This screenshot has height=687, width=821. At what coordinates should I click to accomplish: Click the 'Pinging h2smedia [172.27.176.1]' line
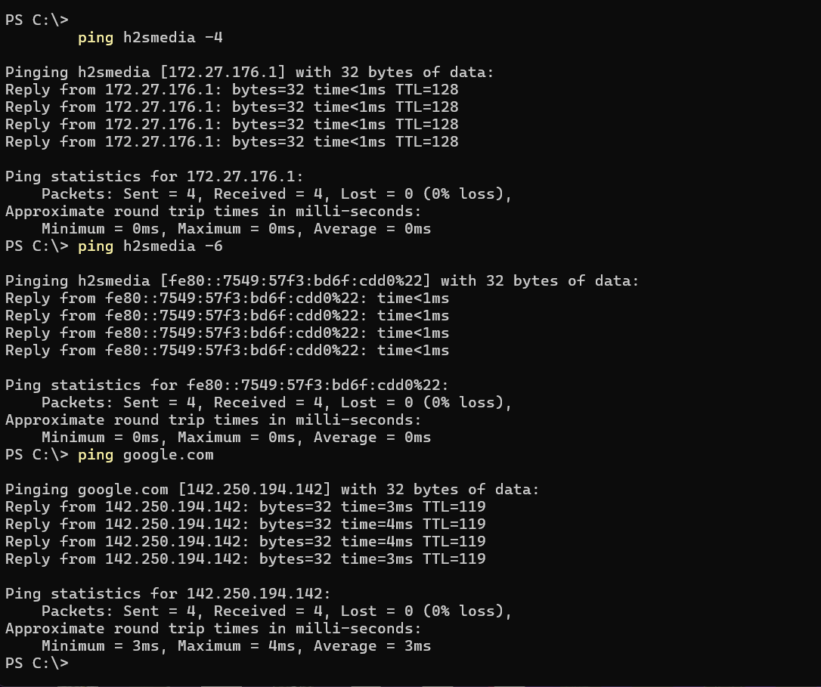click(249, 72)
